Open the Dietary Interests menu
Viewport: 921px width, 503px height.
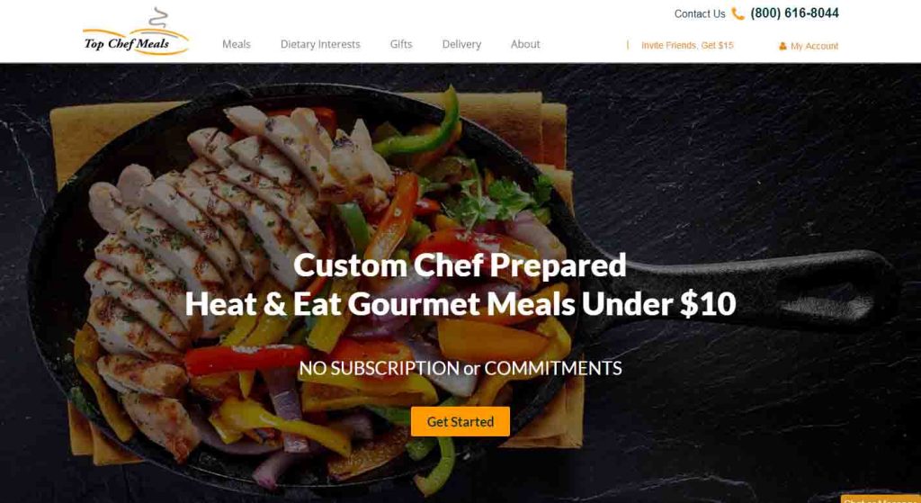(320, 44)
